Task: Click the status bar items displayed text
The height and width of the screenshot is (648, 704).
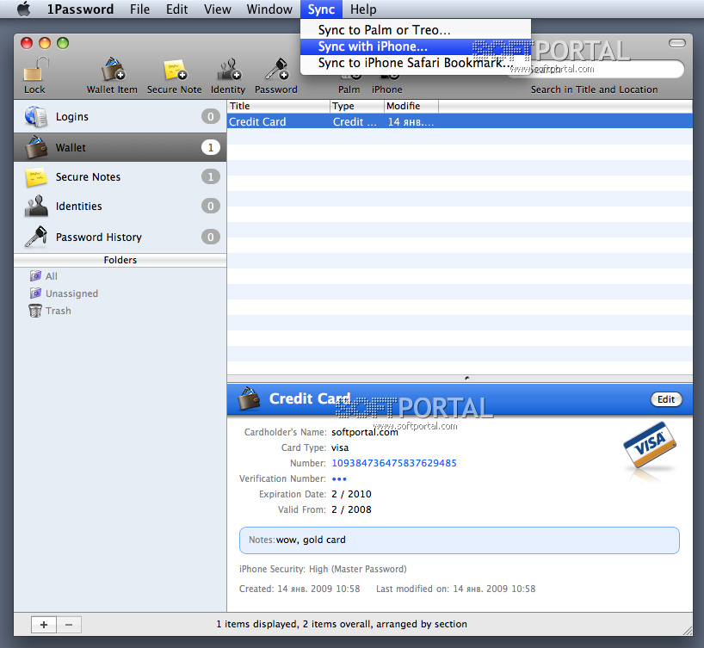Action: pos(342,624)
